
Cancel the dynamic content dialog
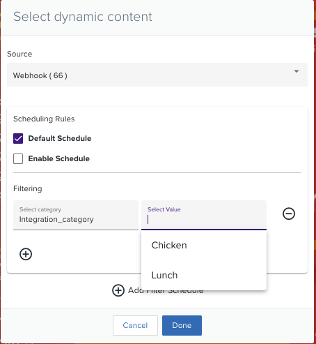[x=135, y=325]
